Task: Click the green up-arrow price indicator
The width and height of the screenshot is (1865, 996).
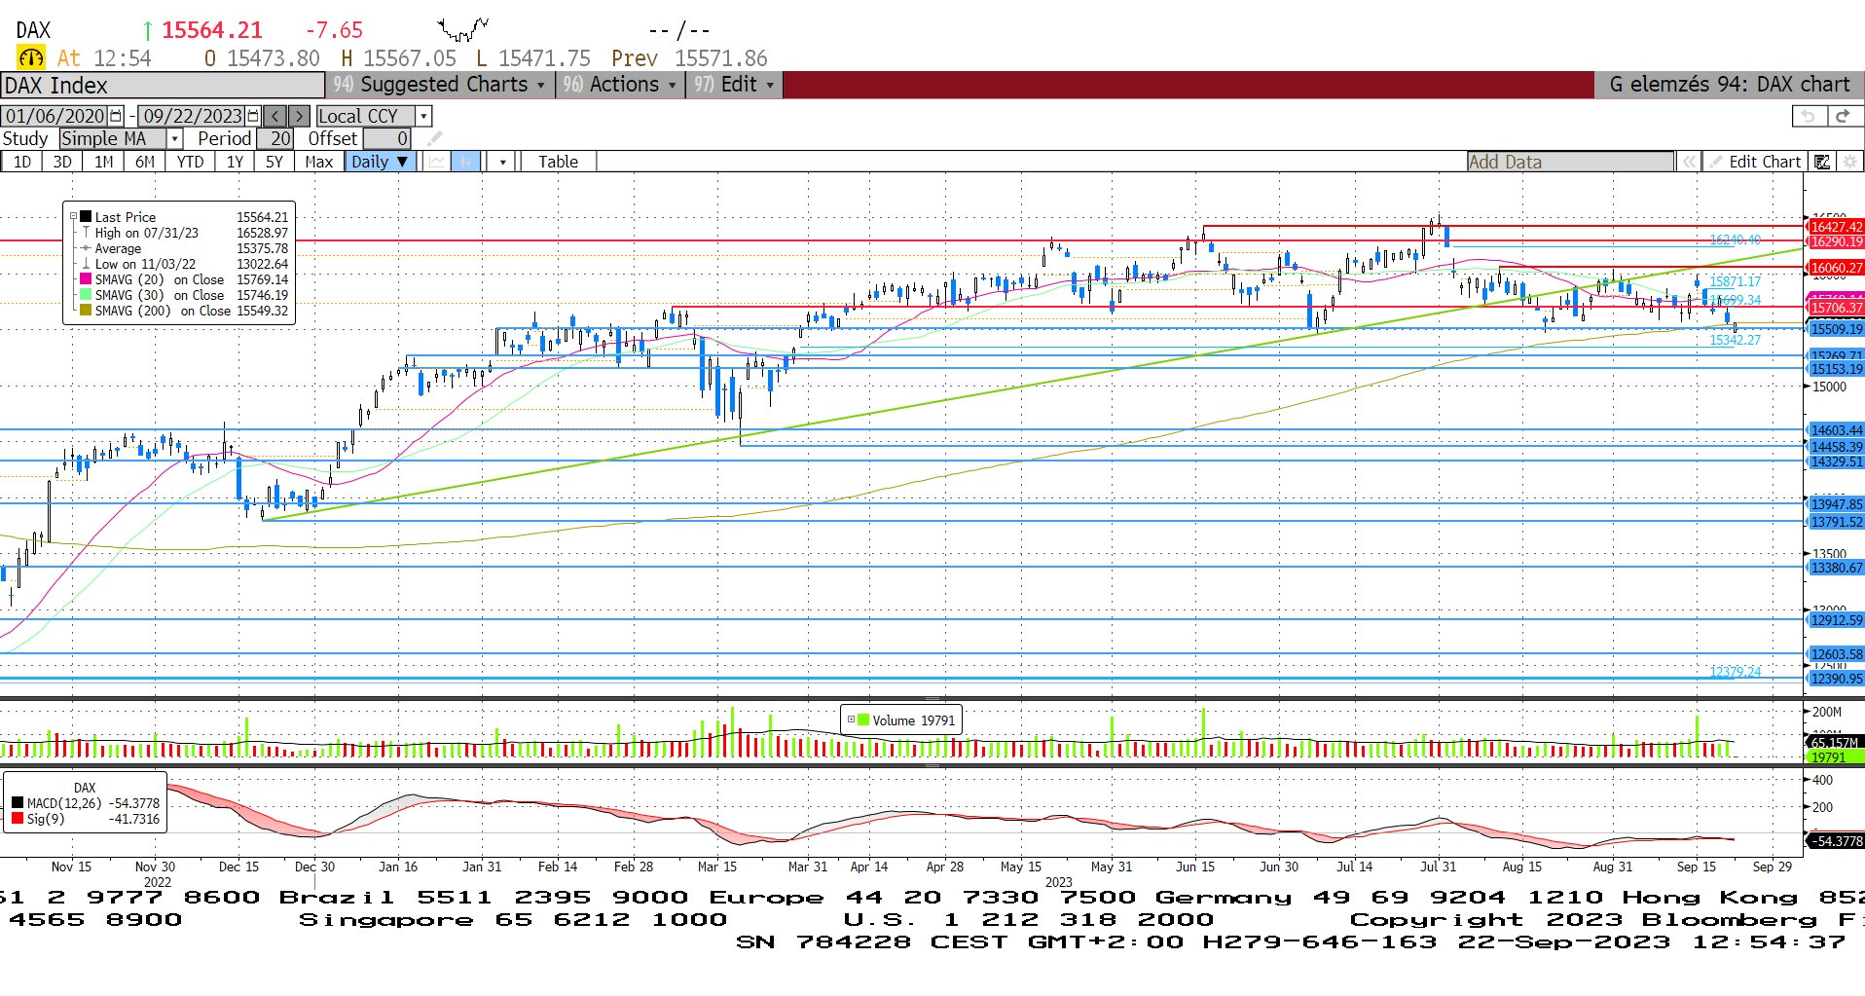Action: coord(147,31)
